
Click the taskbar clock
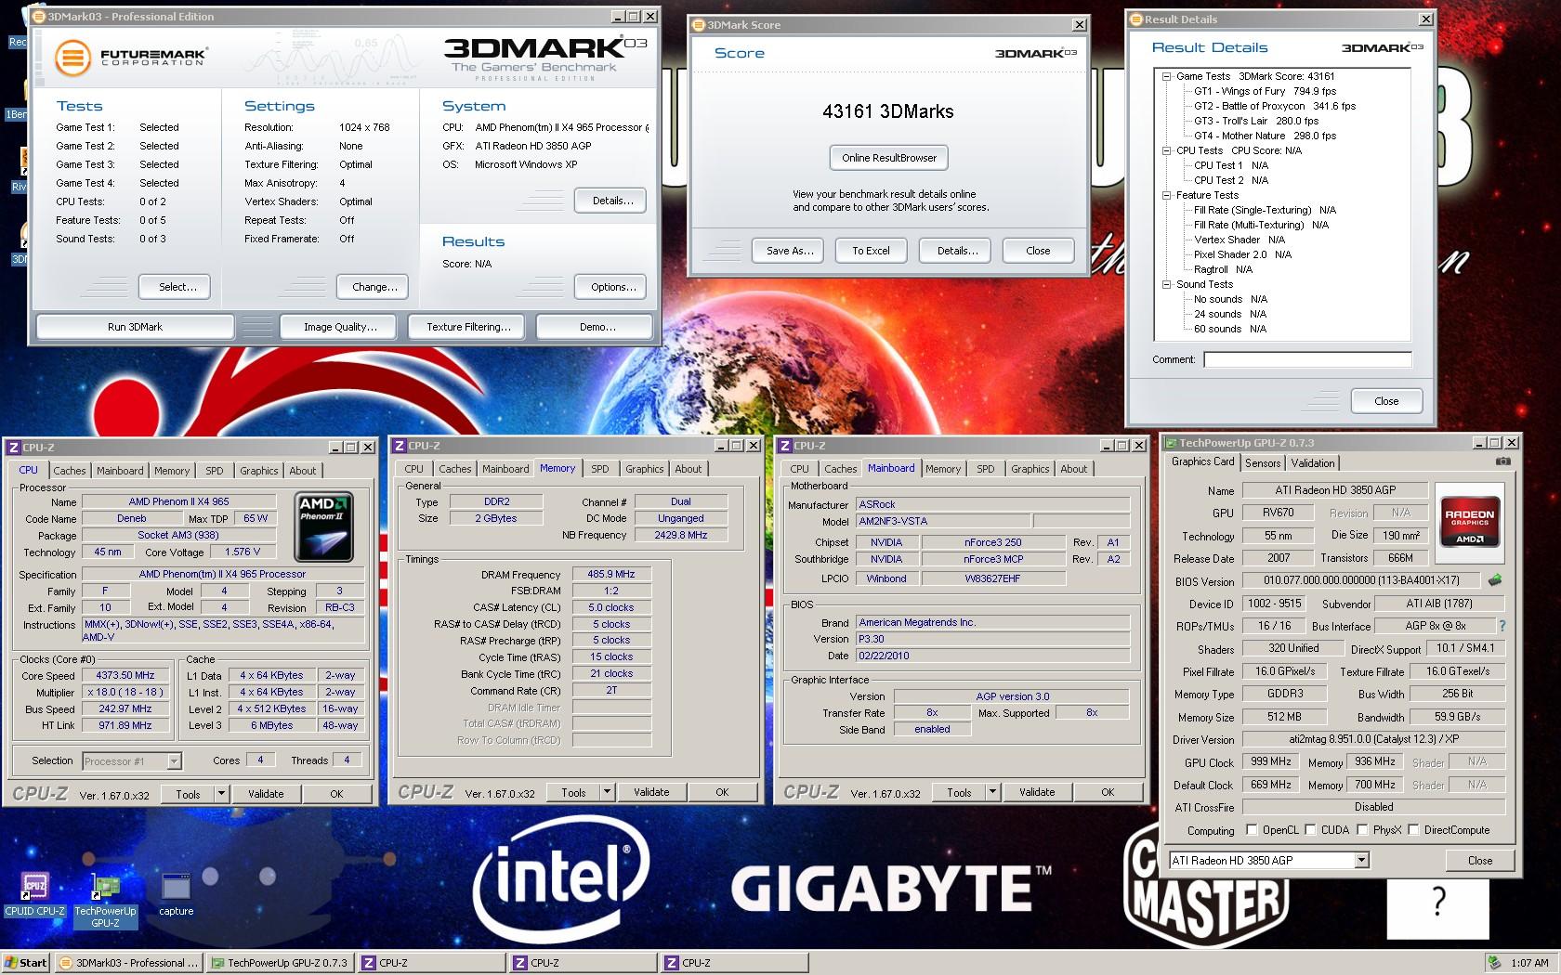pos(1529,963)
